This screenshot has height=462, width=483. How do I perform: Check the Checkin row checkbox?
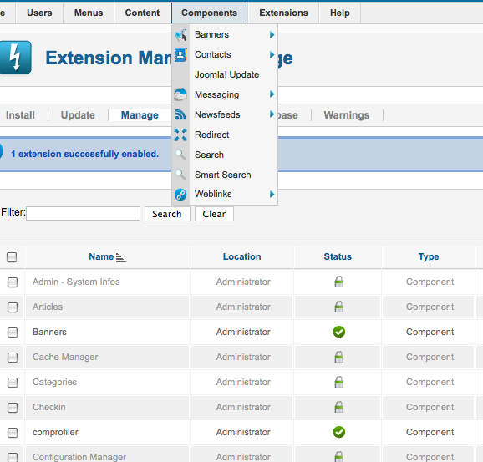[x=13, y=408]
